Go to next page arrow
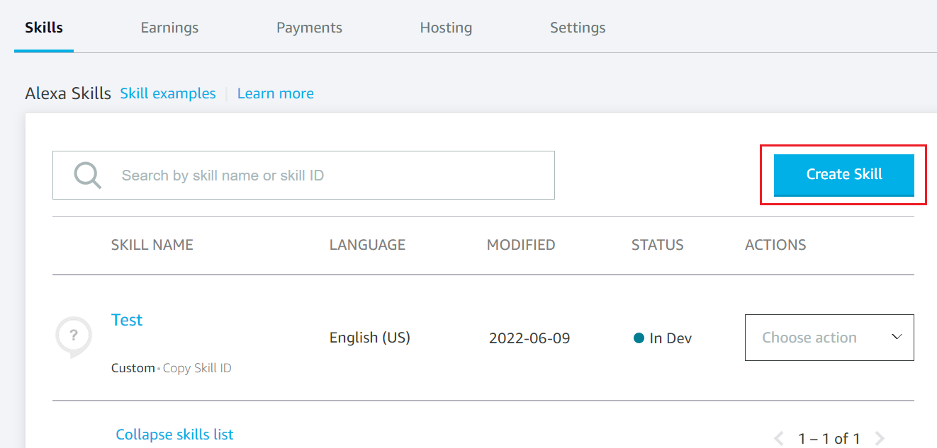 click(880, 438)
